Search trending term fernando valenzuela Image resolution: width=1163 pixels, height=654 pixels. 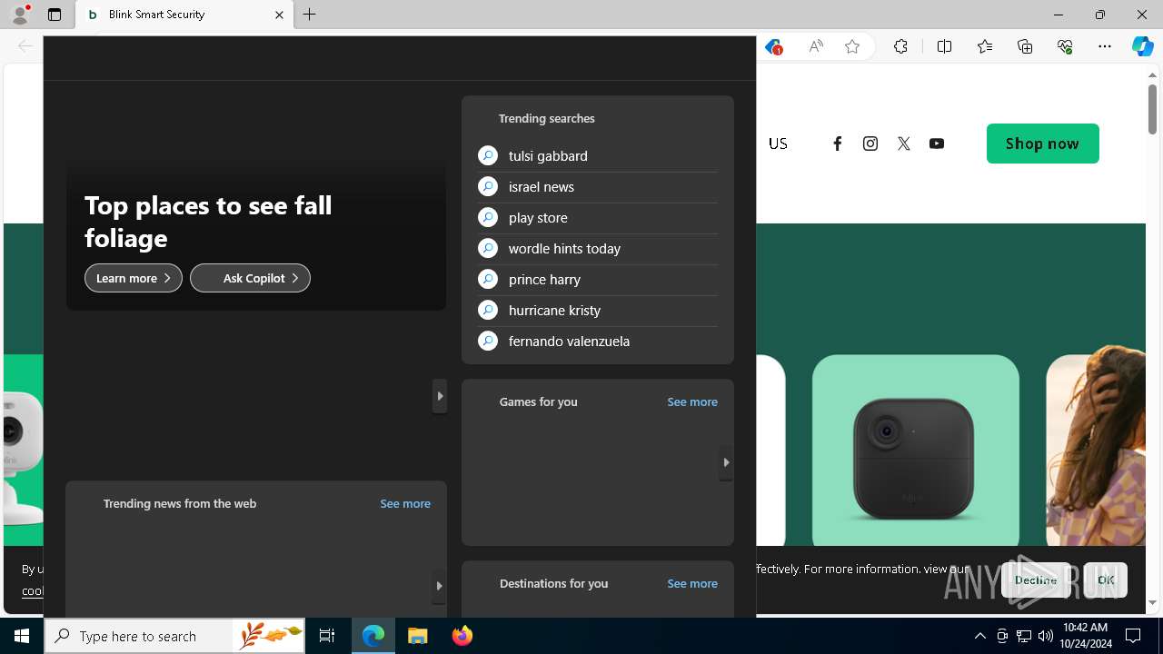(x=569, y=342)
